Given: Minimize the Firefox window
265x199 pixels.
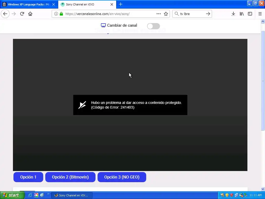Looking at the screenshot, I should coord(250,3).
